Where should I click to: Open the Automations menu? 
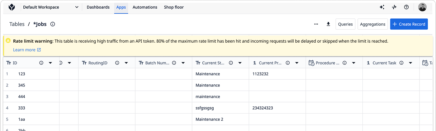click(x=145, y=7)
